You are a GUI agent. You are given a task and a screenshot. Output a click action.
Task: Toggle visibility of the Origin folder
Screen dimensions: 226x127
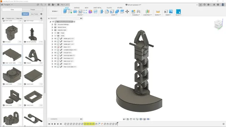click(x=55, y=33)
